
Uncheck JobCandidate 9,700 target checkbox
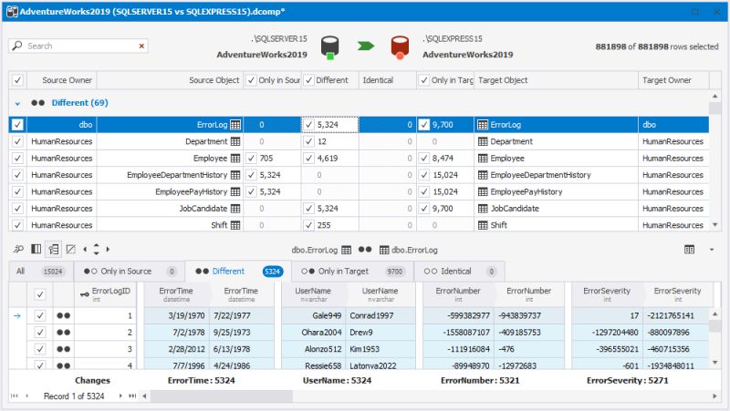(423, 209)
